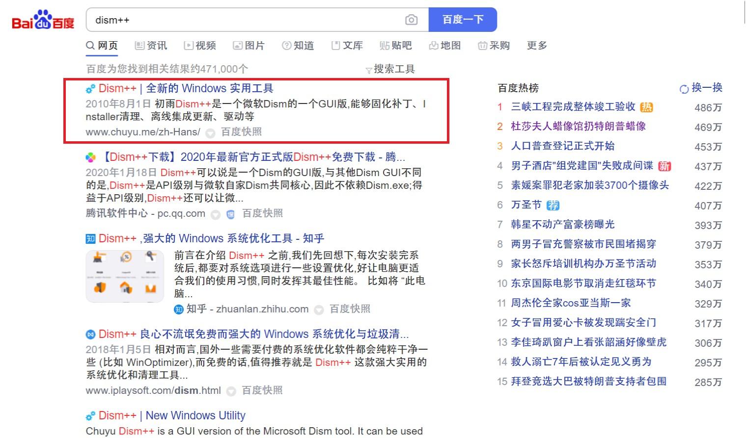Open camera image search icon
This screenshot has height=438, width=747.
(411, 20)
